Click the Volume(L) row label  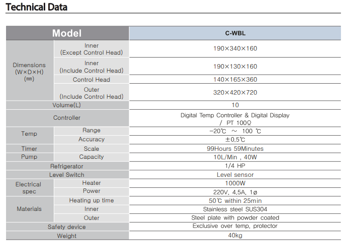coord(67,105)
